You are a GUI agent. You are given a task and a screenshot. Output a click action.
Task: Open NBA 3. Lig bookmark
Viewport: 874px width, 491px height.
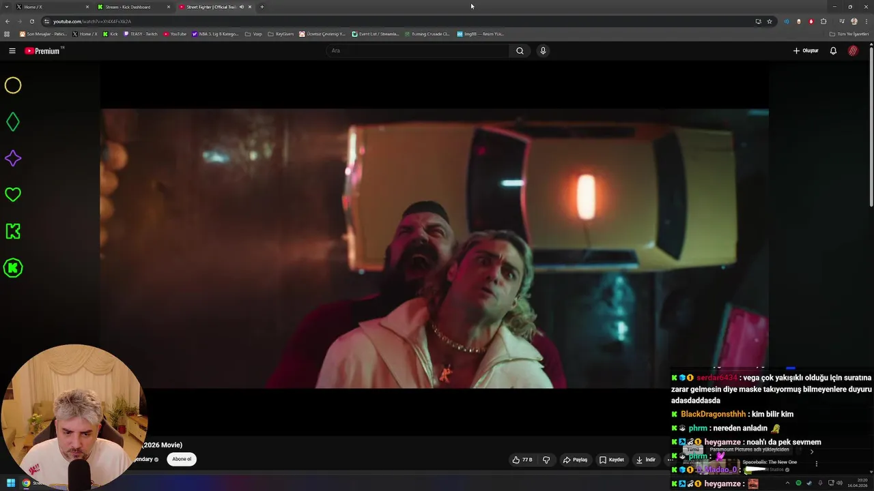(x=215, y=33)
